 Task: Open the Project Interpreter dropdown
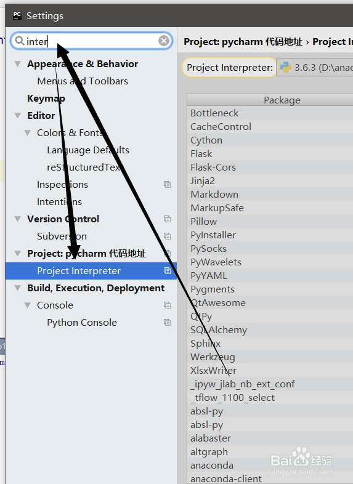click(x=314, y=67)
